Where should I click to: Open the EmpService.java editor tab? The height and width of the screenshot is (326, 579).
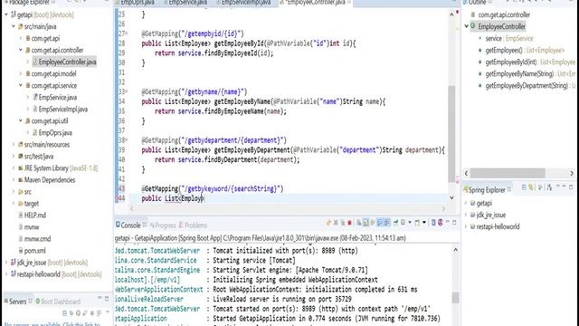[x=185, y=3]
